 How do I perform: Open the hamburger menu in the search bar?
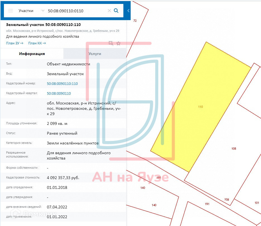11,11
